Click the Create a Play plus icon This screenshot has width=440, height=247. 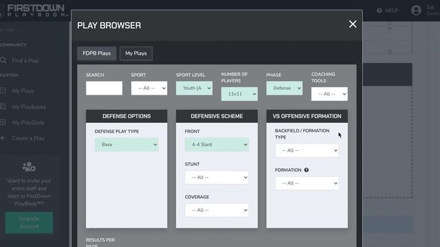(3, 138)
